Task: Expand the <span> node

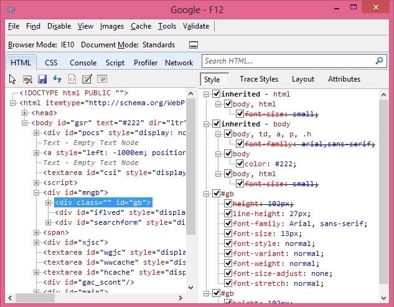Action: coord(36,232)
